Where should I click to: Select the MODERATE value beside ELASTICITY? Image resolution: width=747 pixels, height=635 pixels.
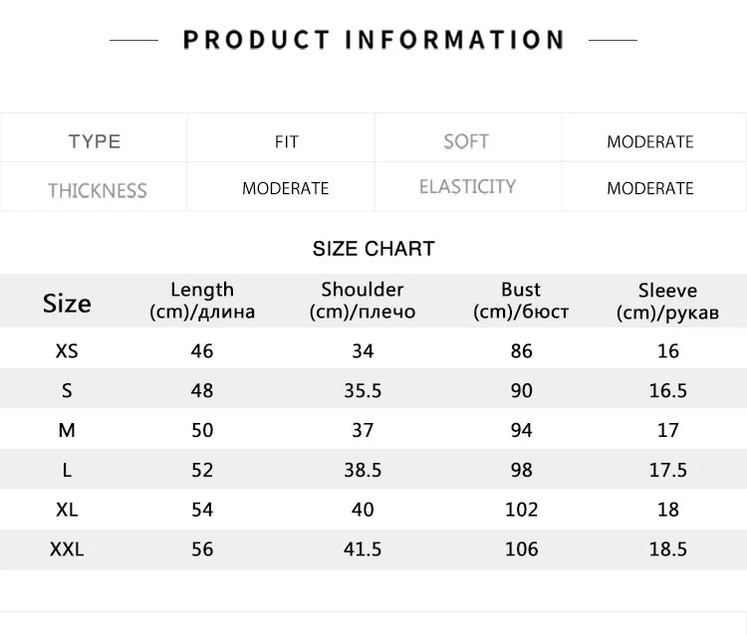pyautogui.click(x=649, y=188)
